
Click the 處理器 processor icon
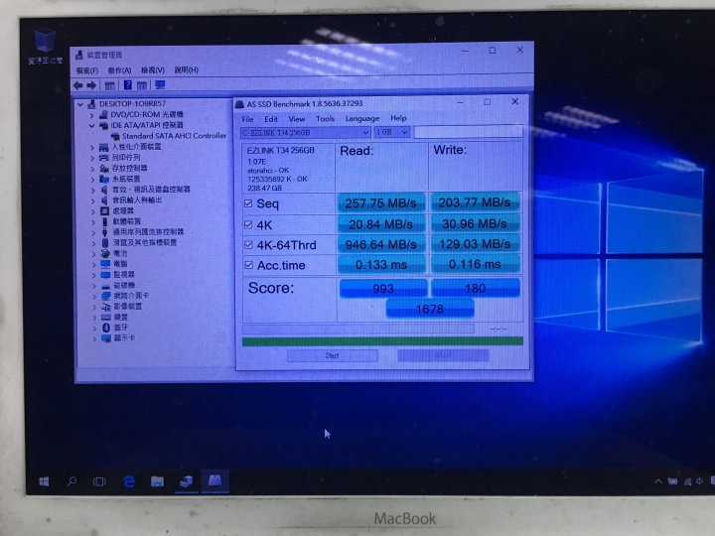[x=104, y=211]
